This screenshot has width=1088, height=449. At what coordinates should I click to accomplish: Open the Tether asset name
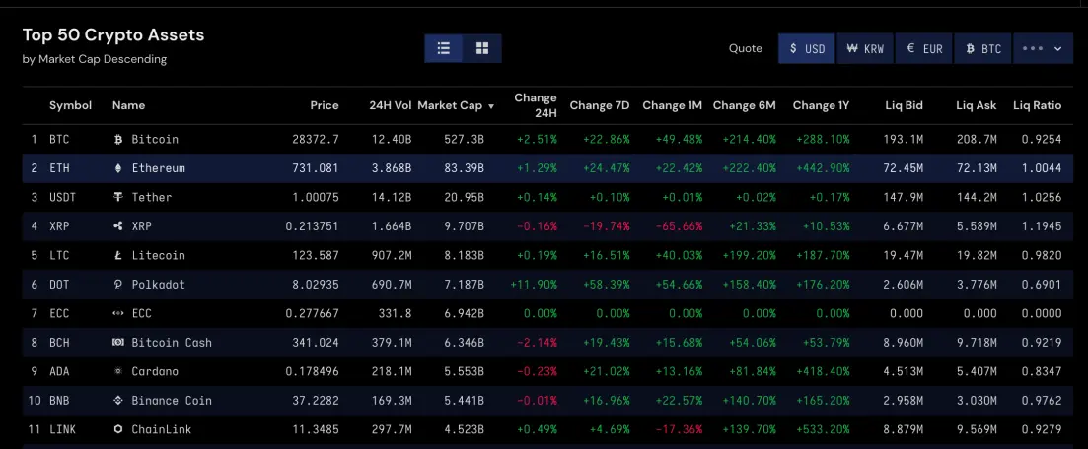click(x=151, y=198)
